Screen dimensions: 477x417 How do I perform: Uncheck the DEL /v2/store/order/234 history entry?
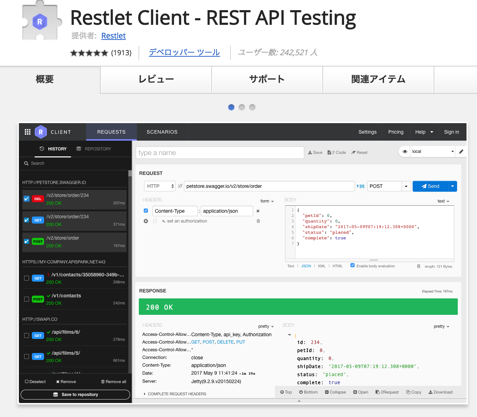(27, 199)
